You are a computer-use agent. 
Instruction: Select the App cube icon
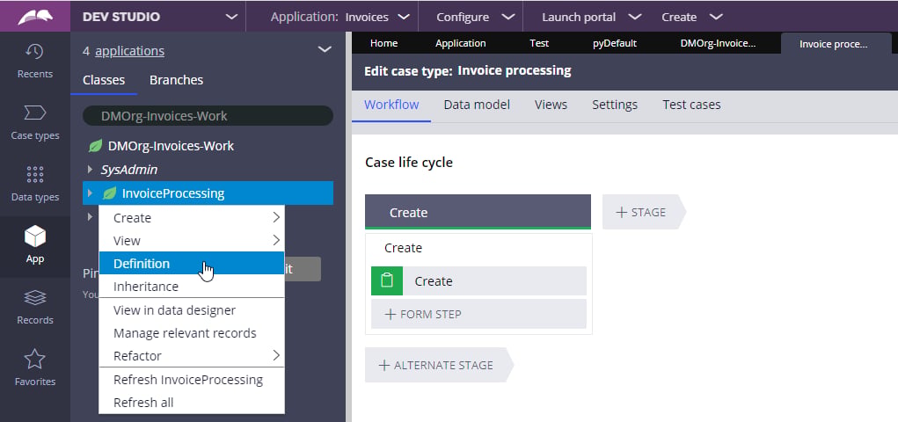pyautogui.click(x=35, y=236)
